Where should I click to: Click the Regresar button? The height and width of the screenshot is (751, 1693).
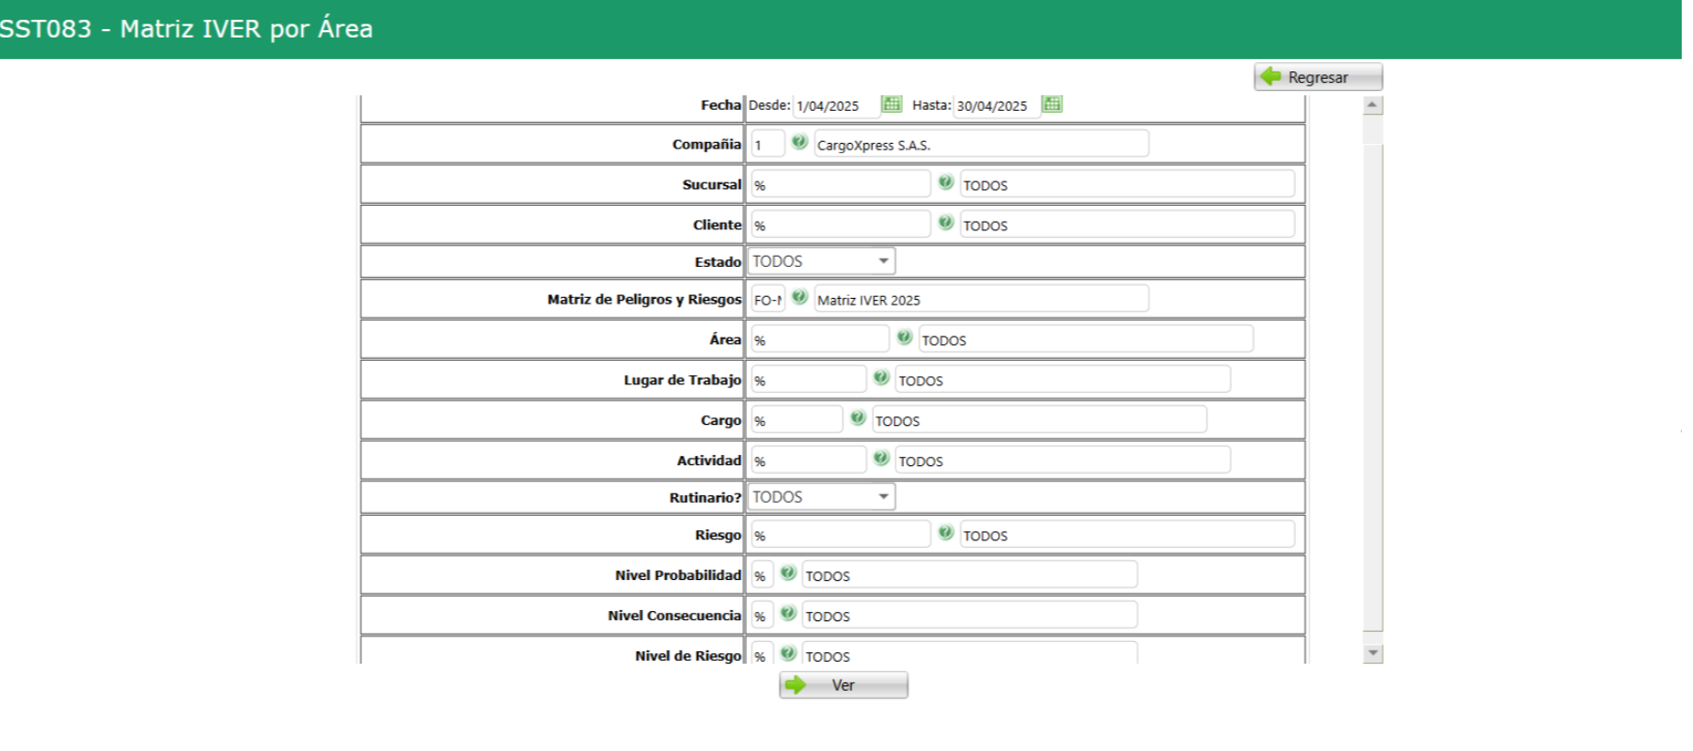click(x=1317, y=77)
